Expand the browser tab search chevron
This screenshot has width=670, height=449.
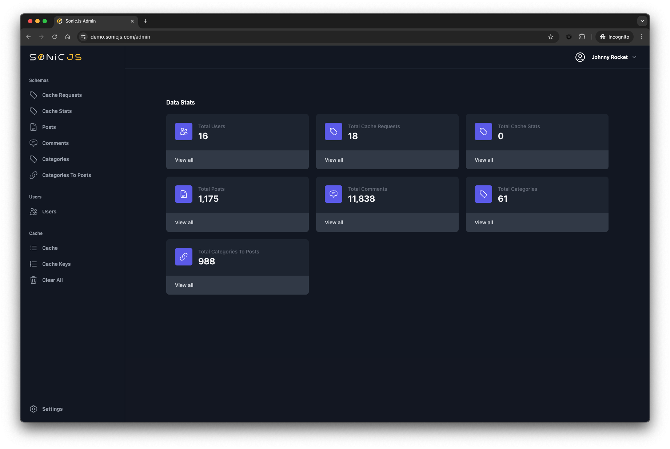tap(642, 21)
